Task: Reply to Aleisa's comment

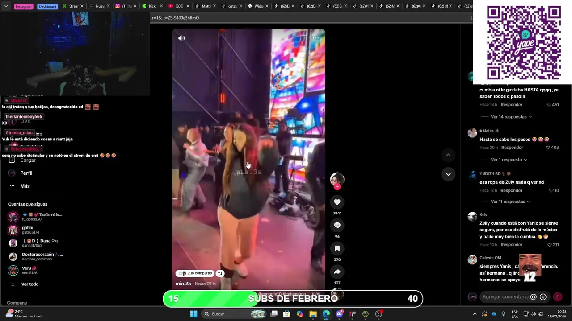Action: pyautogui.click(x=512, y=148)
